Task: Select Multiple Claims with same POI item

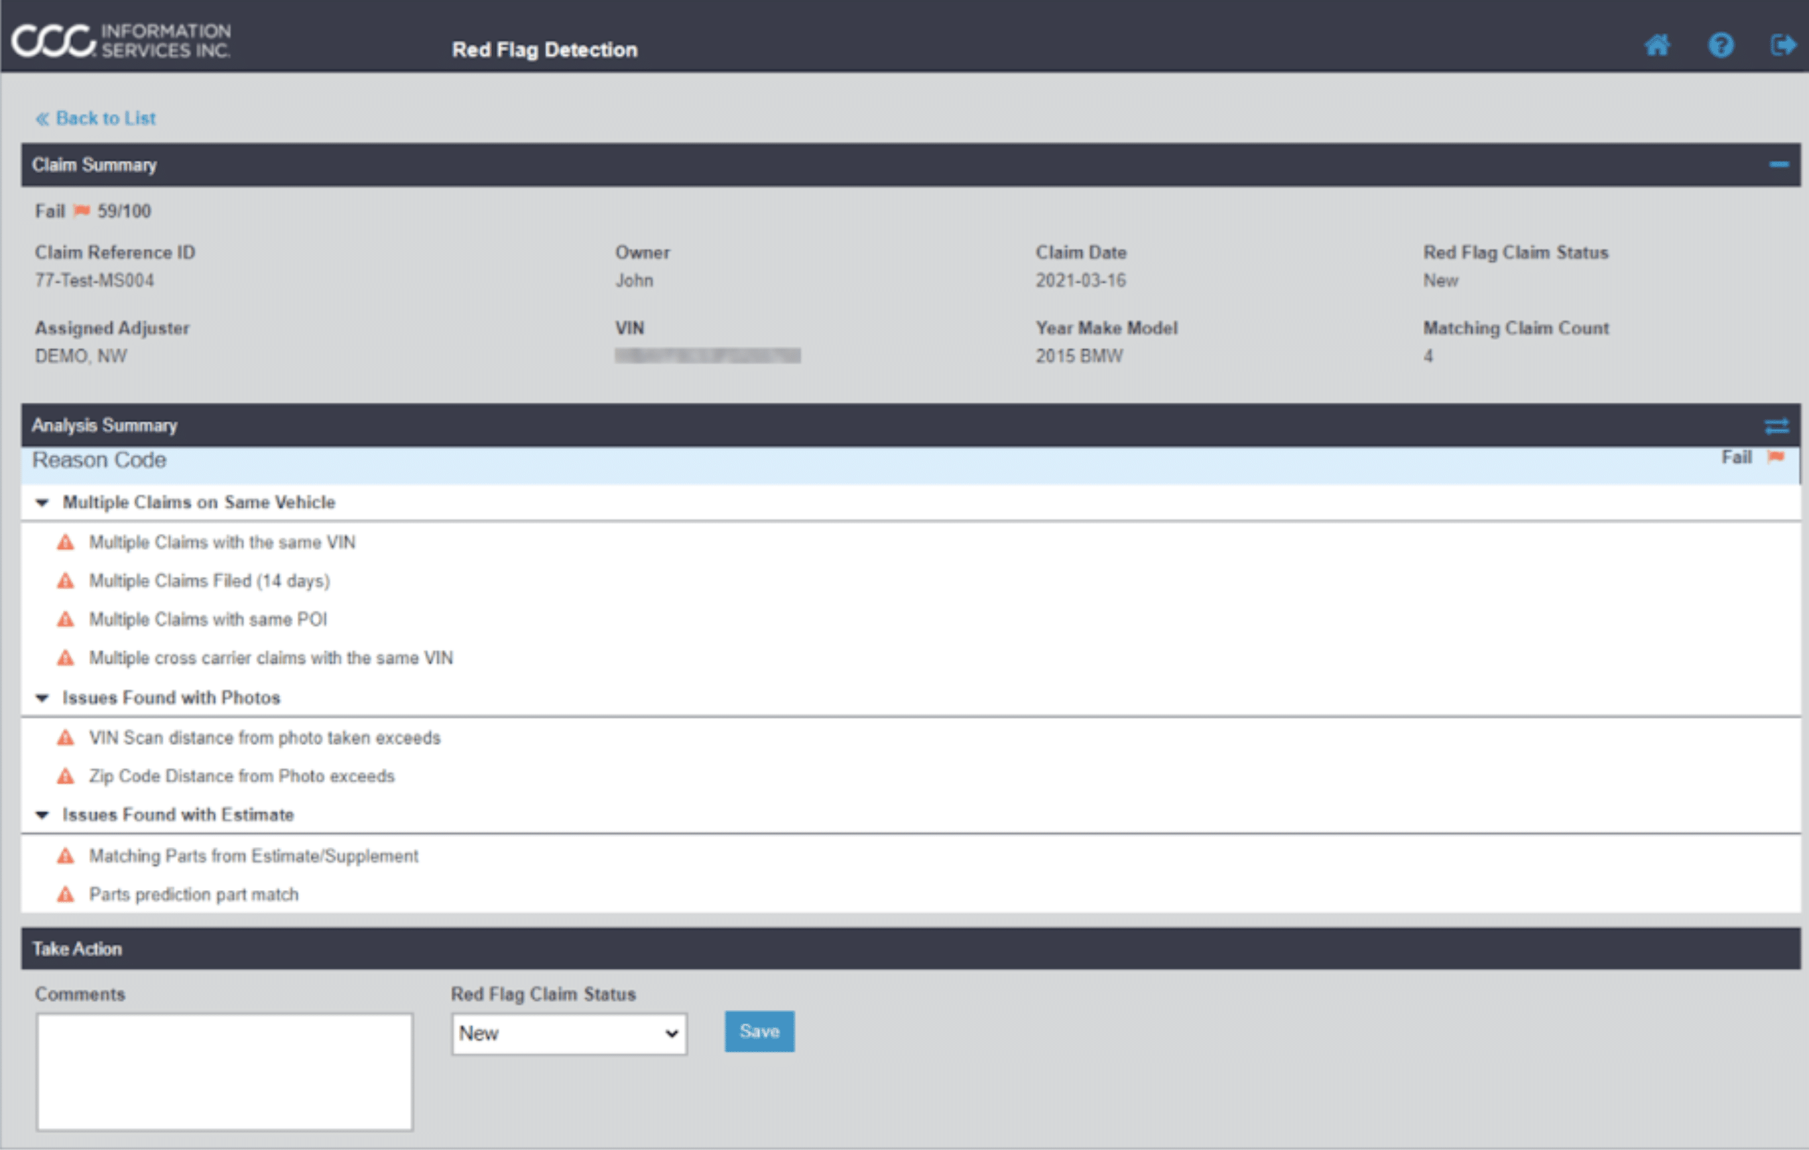Action: click(208, 619)
